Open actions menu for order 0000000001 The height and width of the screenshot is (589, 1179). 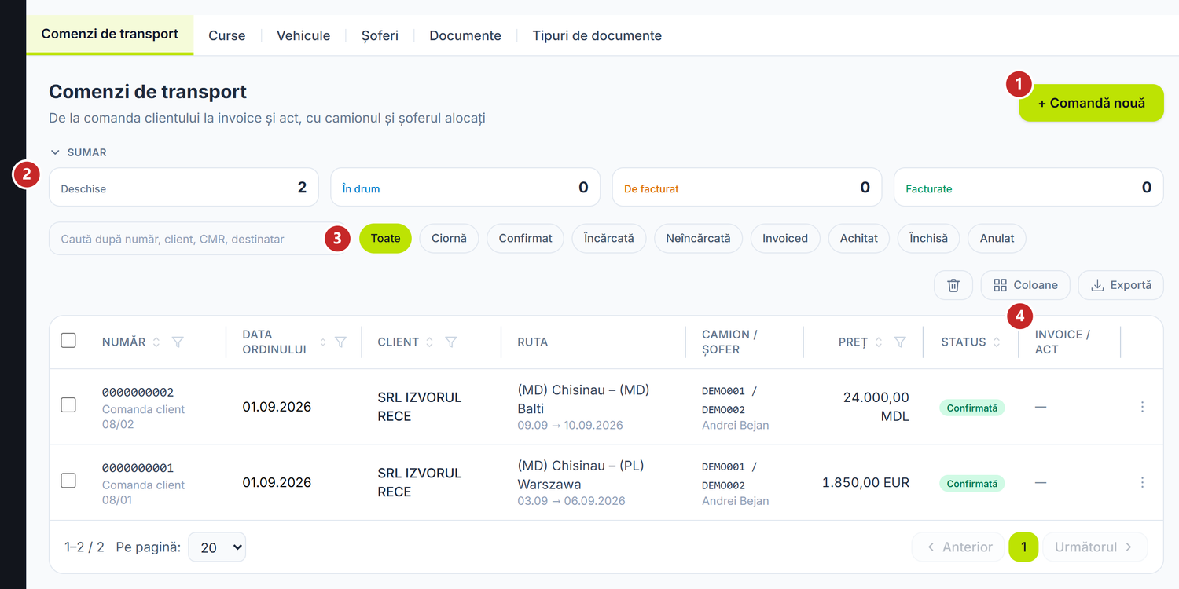1142,482
